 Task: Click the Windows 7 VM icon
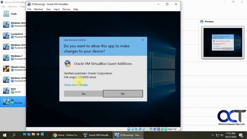click(6, 58)
